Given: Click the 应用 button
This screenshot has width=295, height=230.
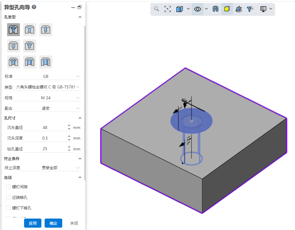Looking at the screenshot, I should coord(33,223).
